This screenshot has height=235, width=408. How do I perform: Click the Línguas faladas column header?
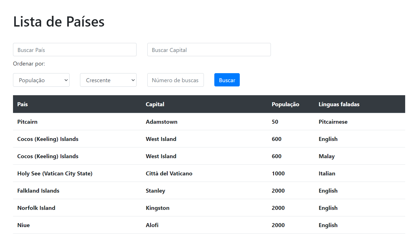339,104
